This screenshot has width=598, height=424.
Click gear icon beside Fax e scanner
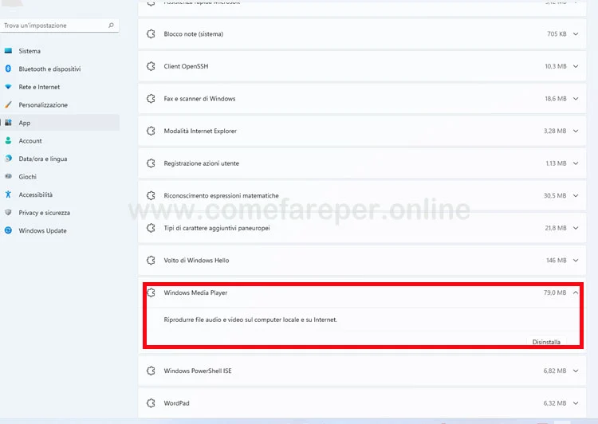(151, 99)
